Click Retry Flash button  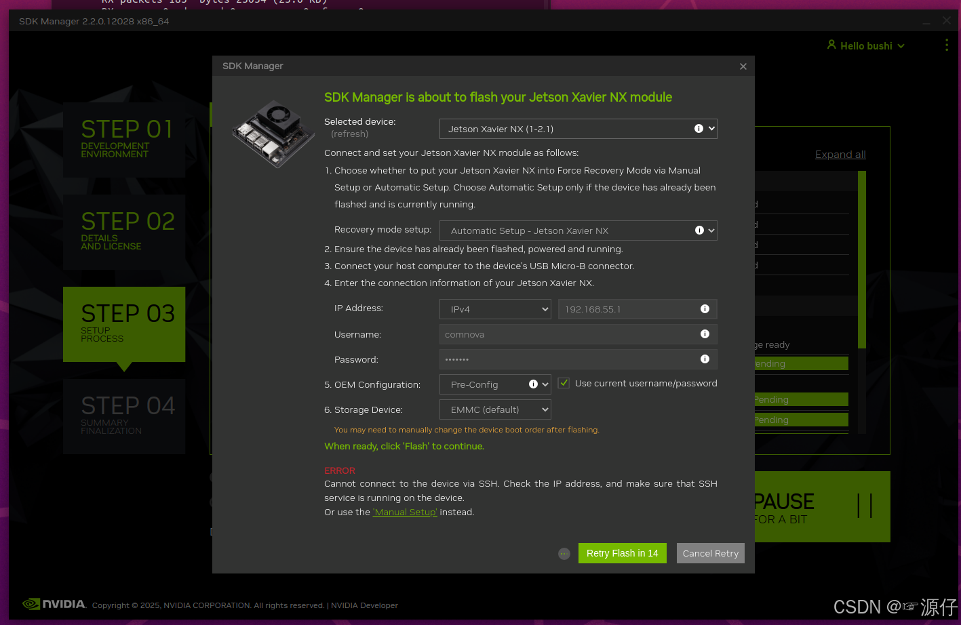[x=623, y=553]
